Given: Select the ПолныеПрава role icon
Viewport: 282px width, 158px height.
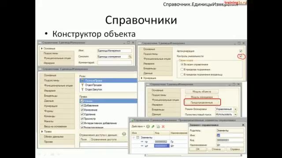Looking at the screenshot, I should (82, 80).
